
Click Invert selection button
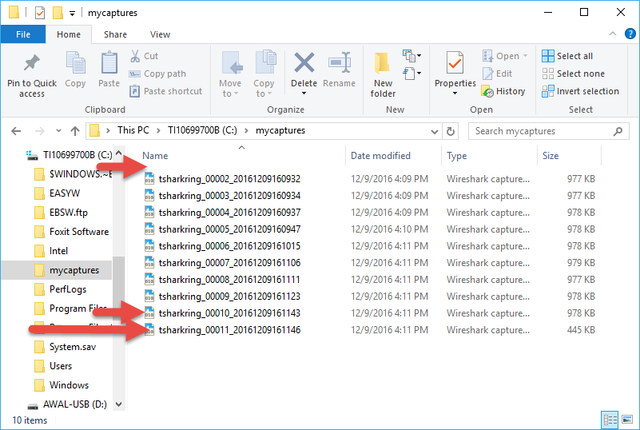(580, 91)
